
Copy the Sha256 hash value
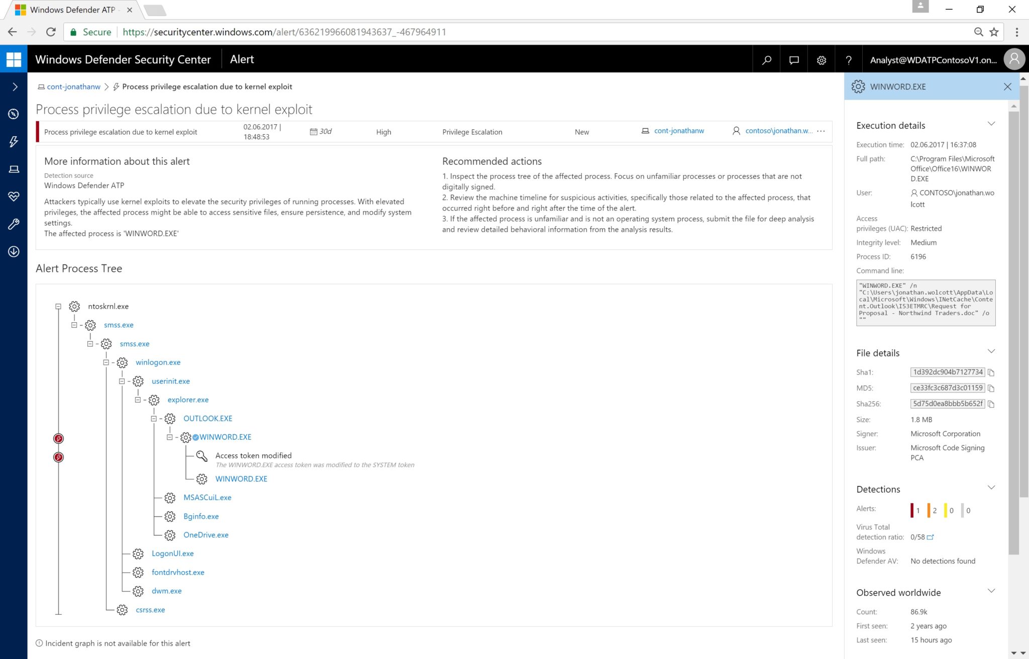point(991,404)
